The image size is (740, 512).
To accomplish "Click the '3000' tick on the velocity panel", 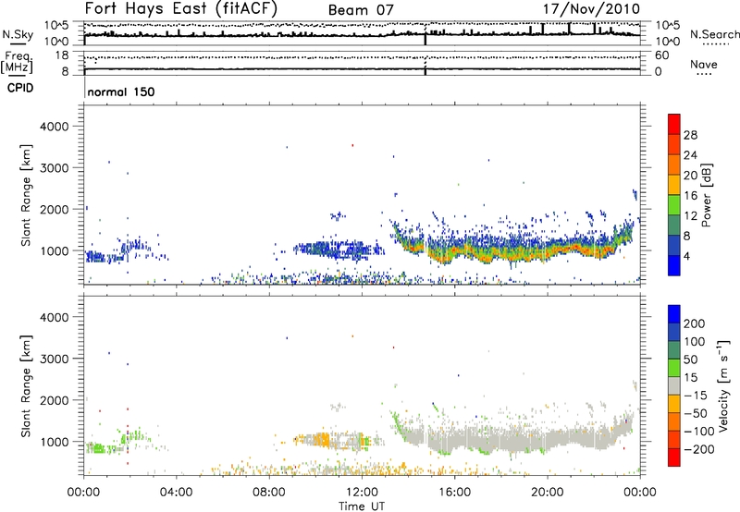I will point(54,359).
